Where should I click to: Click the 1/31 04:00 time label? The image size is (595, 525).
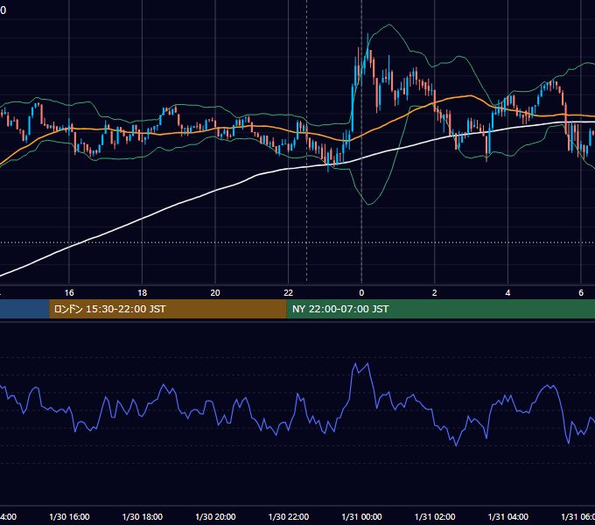(x=507, y=516)
